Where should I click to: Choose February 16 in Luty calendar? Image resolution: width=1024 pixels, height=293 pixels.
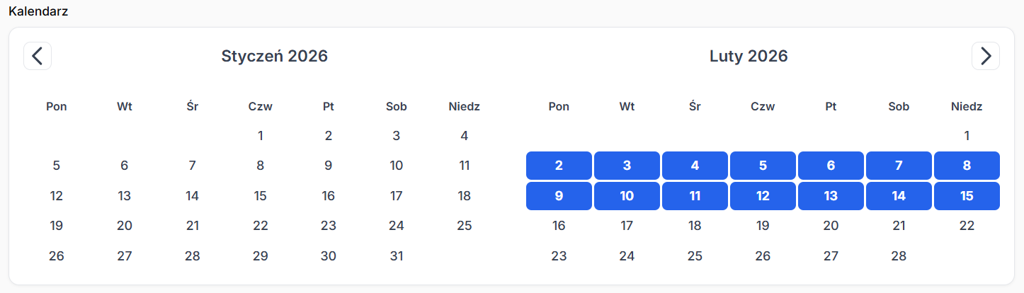[x=559, y=226]
